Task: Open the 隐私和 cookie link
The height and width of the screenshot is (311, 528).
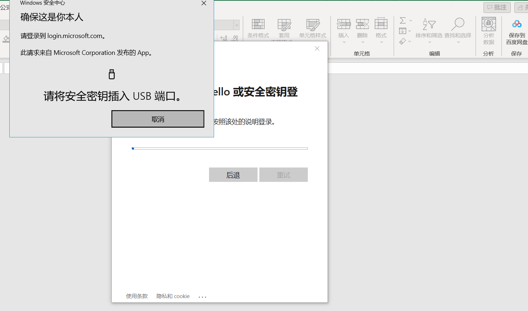Action: 173,296
